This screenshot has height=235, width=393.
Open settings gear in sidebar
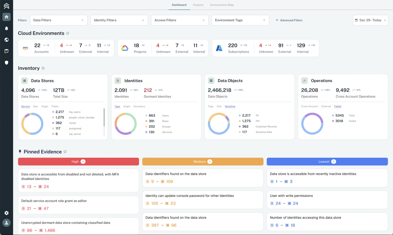(6, 213)
